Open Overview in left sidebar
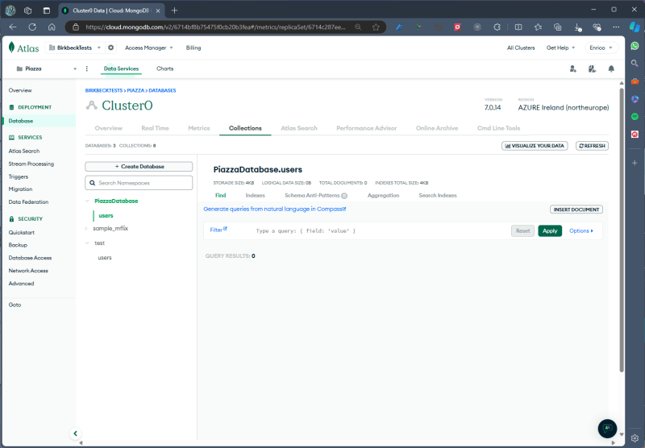This screenshot has height=448, width=645. point(20,90)
